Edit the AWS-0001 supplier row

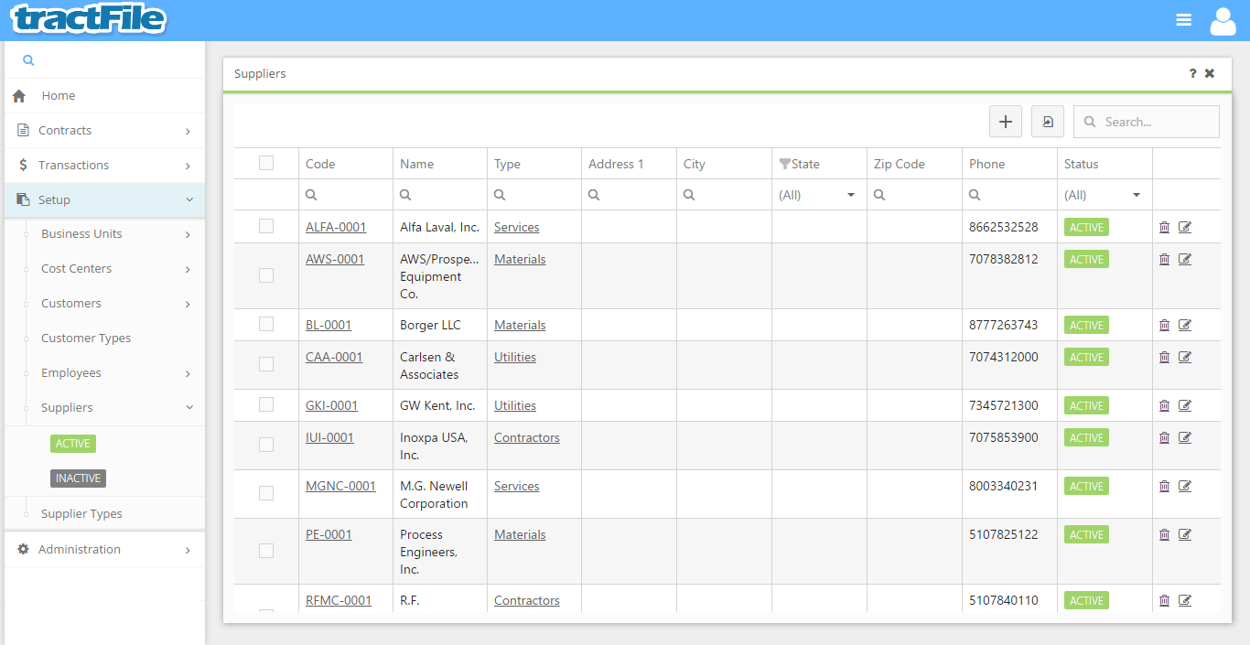(1185, 259)
